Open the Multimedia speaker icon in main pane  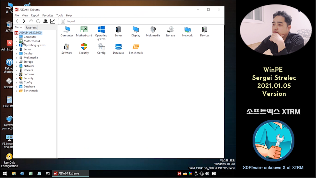point(153,30)
